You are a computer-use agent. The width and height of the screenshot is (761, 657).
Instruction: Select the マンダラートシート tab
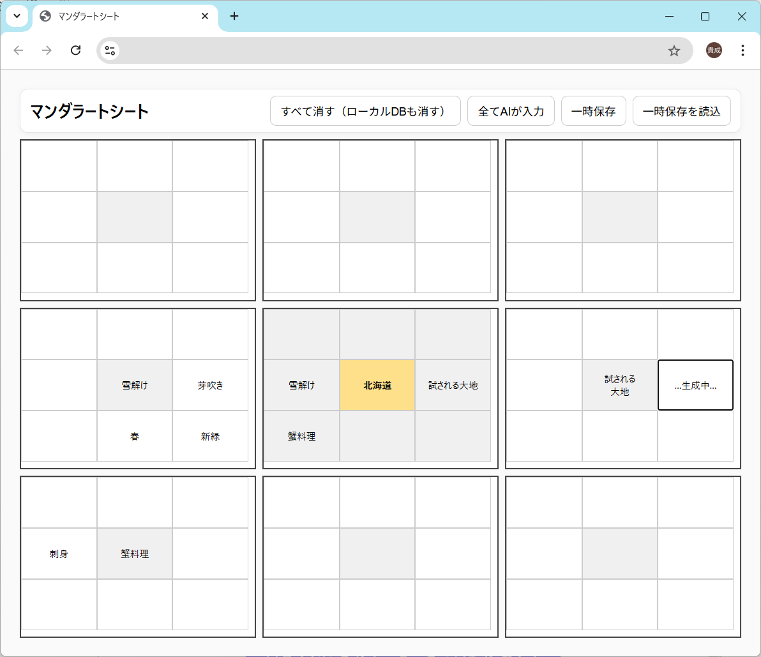[x=115, y=16]
